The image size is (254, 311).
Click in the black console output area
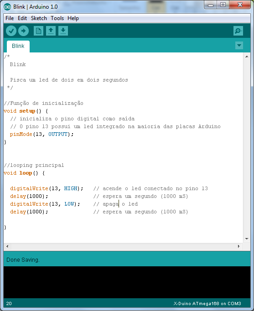tap(127, 282)
